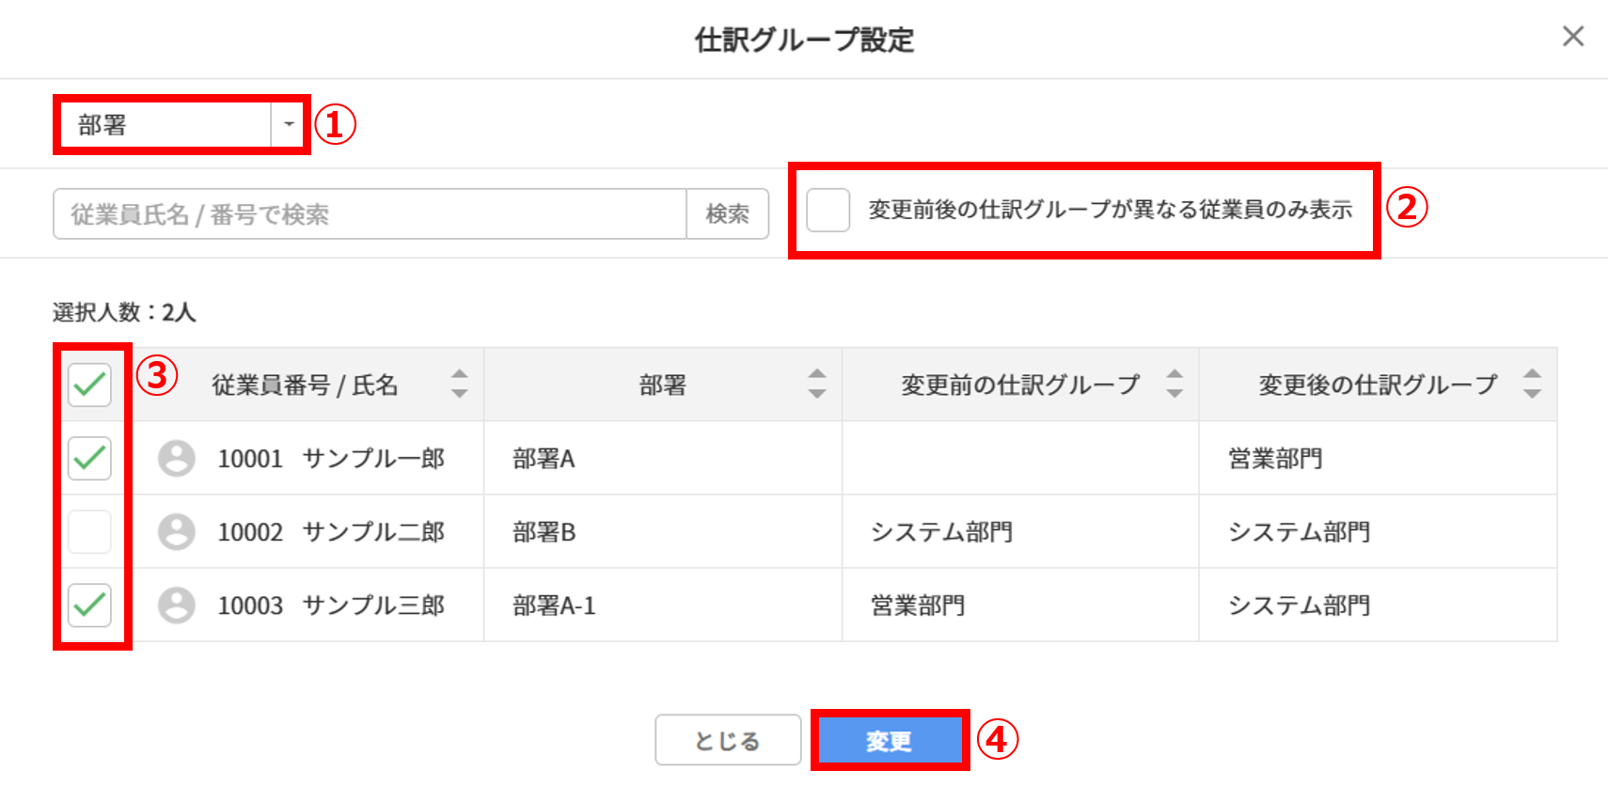Image resolution: width=1608 pixels, height=802 pixels.
Task: Uncheck employee 10001 サンプル一郎 checkbox
Action: point(90,459)
